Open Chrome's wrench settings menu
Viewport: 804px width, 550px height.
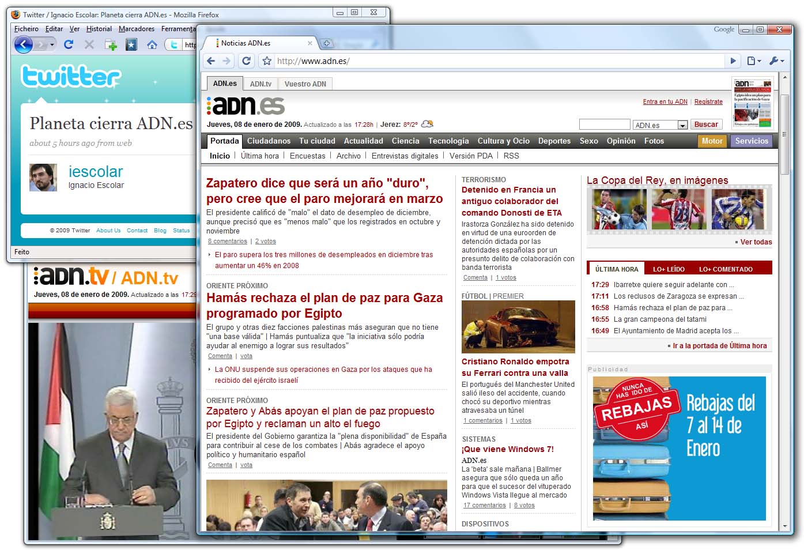[x=776, y=61]
